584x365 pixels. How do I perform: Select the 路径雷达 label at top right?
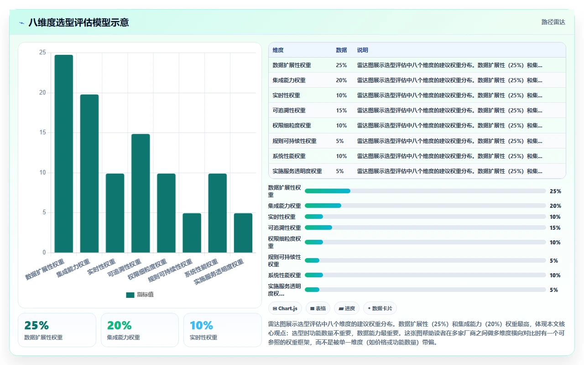pyautogui.click(x=553, y=22)
